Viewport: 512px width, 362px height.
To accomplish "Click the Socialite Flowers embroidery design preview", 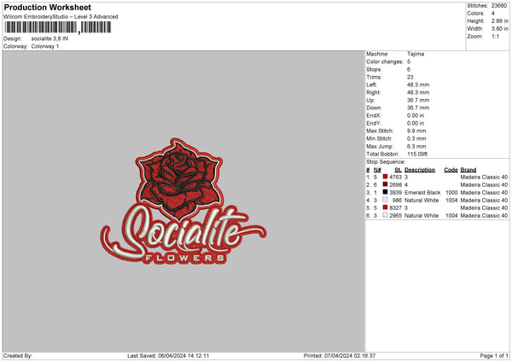I will [x=183, y=201].
